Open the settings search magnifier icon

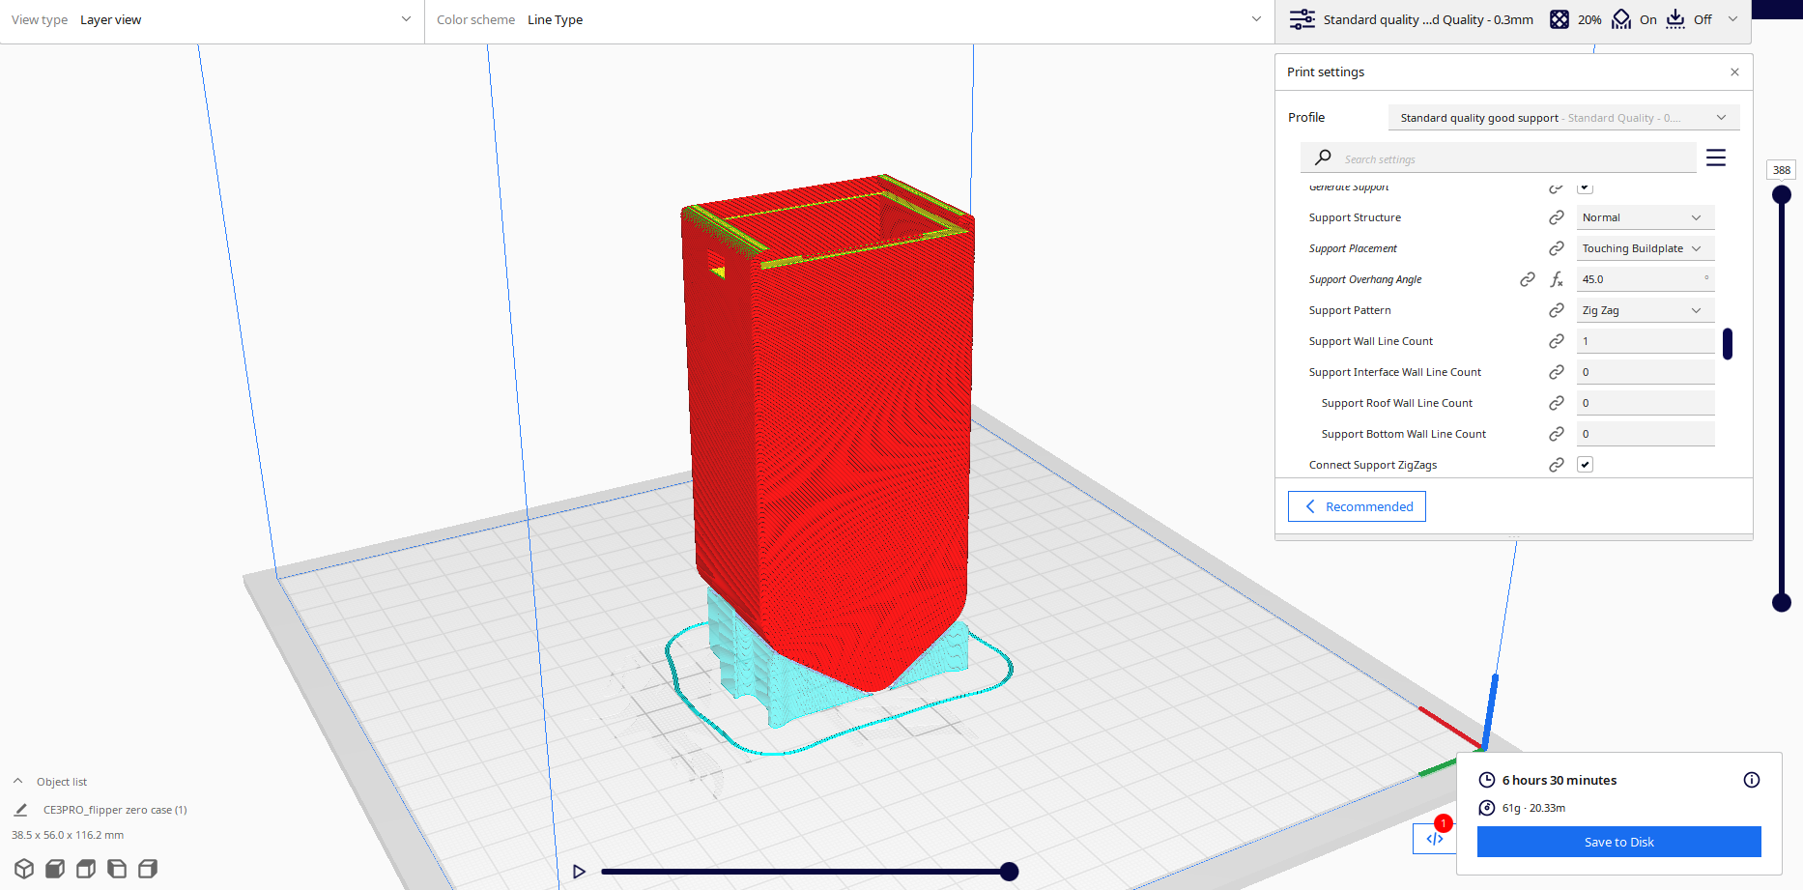[x=1322, y=158]
